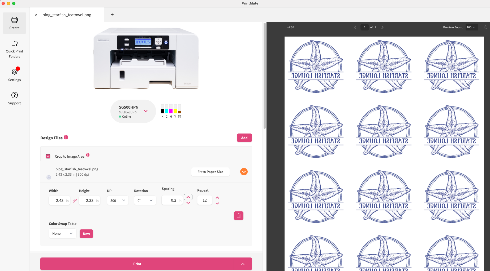Screen dimensions: 490x271
Task: Click the main Print button
Action: pos(137,264)
